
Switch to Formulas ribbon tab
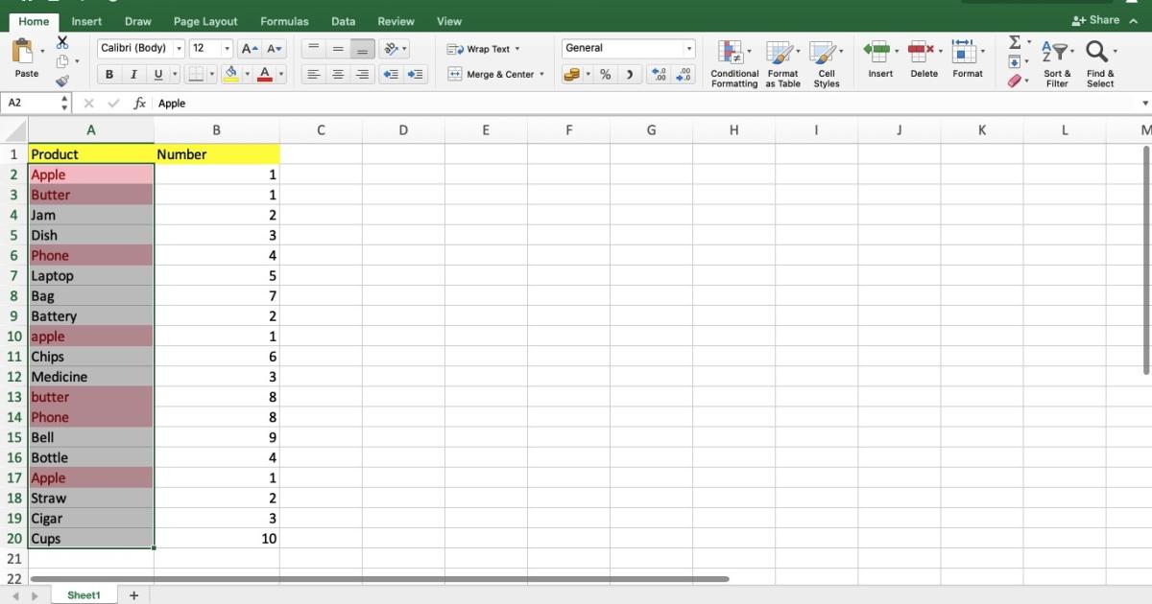pos(284,21)
